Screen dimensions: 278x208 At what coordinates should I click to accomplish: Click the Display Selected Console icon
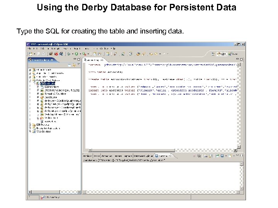[222, 156]
